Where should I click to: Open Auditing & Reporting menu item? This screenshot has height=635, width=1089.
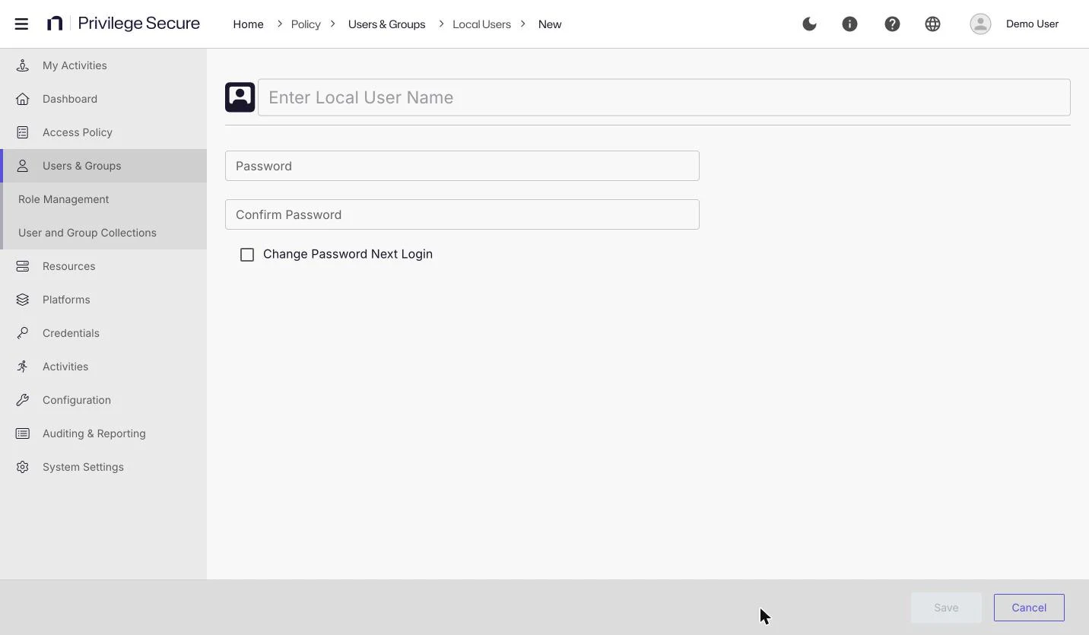pos(103,433)
